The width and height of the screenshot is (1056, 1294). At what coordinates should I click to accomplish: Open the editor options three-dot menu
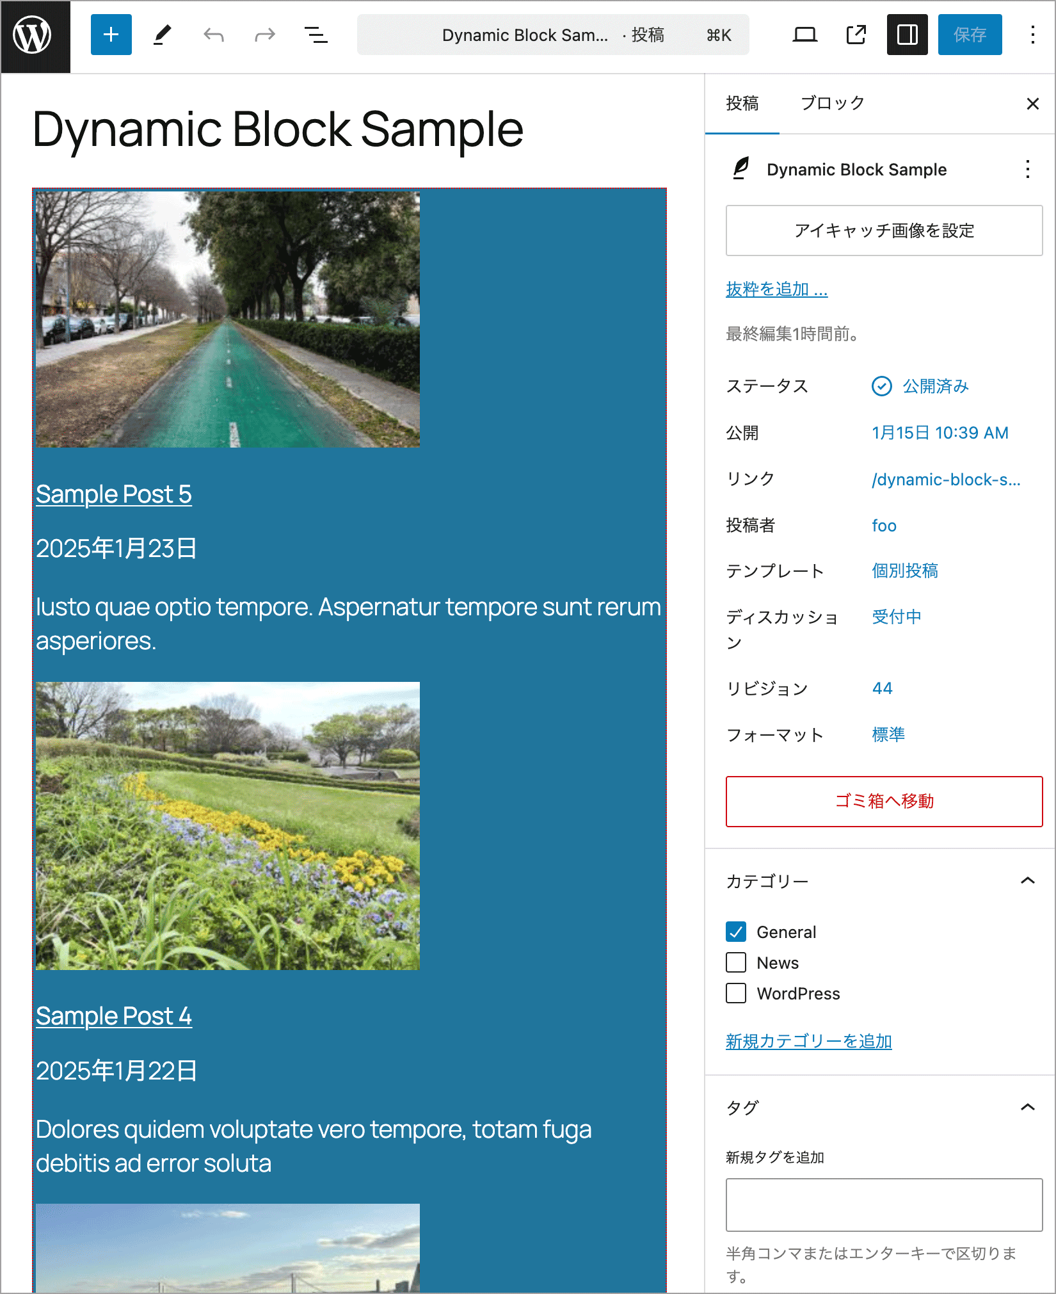click(x=1032, y=35)
